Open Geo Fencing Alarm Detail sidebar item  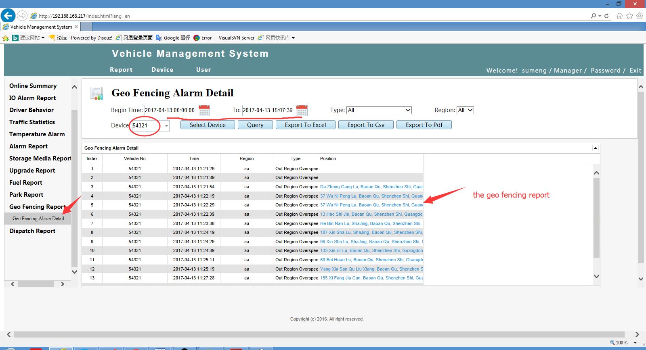(38, 219)
